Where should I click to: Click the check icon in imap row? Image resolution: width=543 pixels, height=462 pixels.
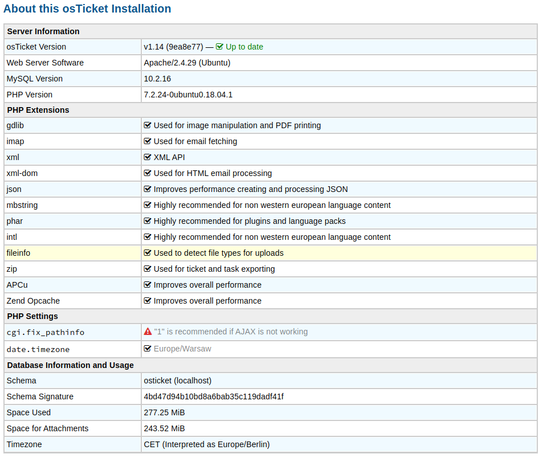click(x=148, y=141)
